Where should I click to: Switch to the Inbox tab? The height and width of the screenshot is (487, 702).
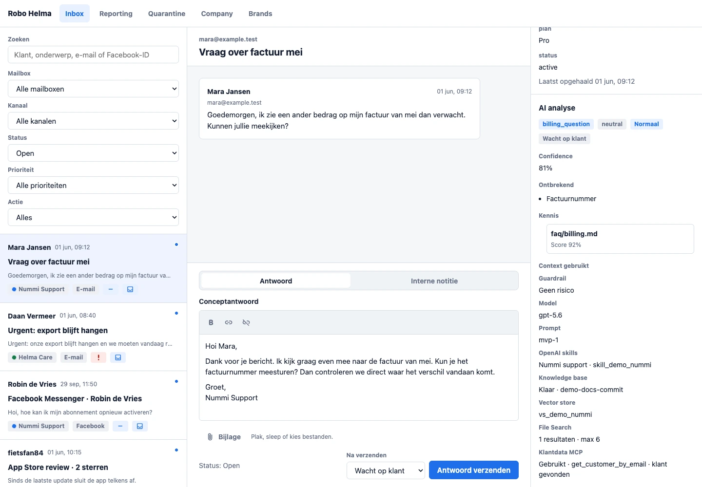[x=75, y=14]
